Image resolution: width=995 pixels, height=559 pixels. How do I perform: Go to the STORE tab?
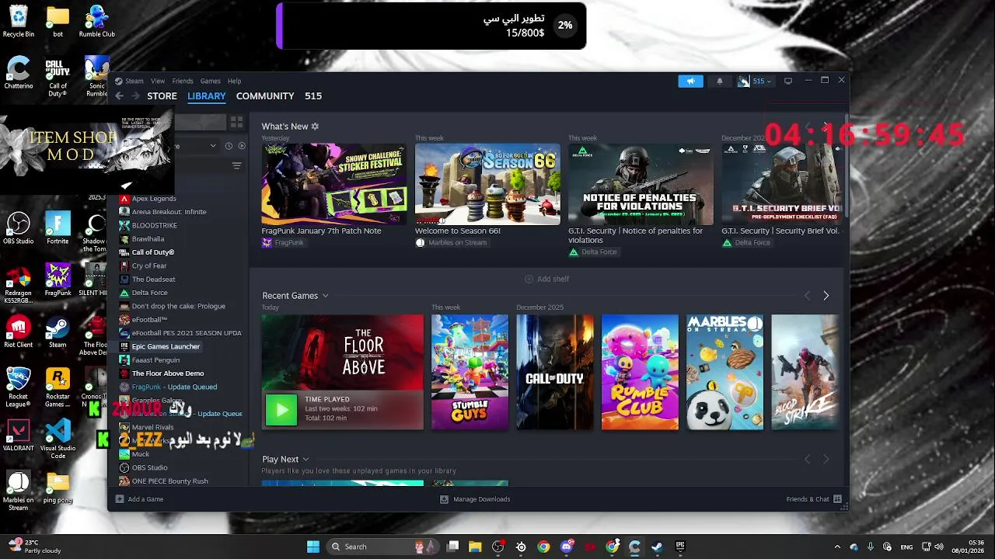[162, 95]
